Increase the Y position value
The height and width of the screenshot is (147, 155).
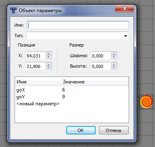pos(49,64)
